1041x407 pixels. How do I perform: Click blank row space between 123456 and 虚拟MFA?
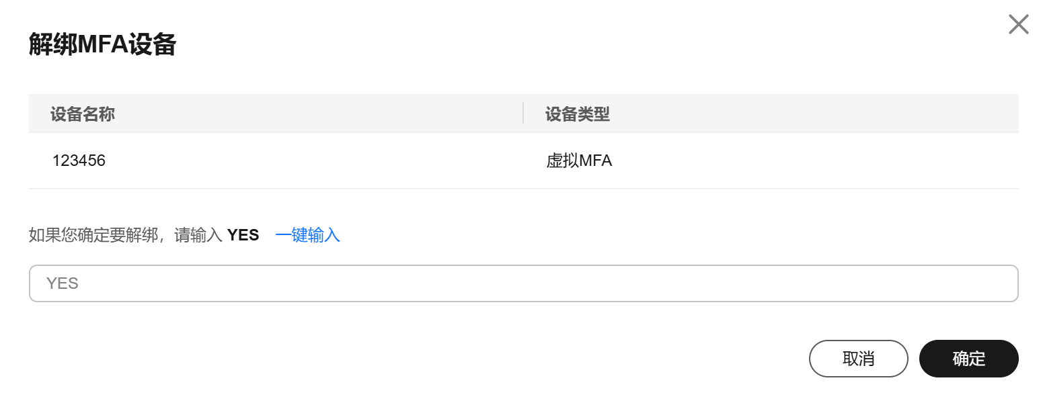pos(323,161)
